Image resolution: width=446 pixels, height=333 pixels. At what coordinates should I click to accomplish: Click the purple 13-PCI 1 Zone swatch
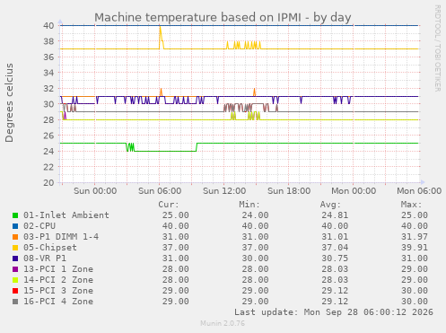15,269
